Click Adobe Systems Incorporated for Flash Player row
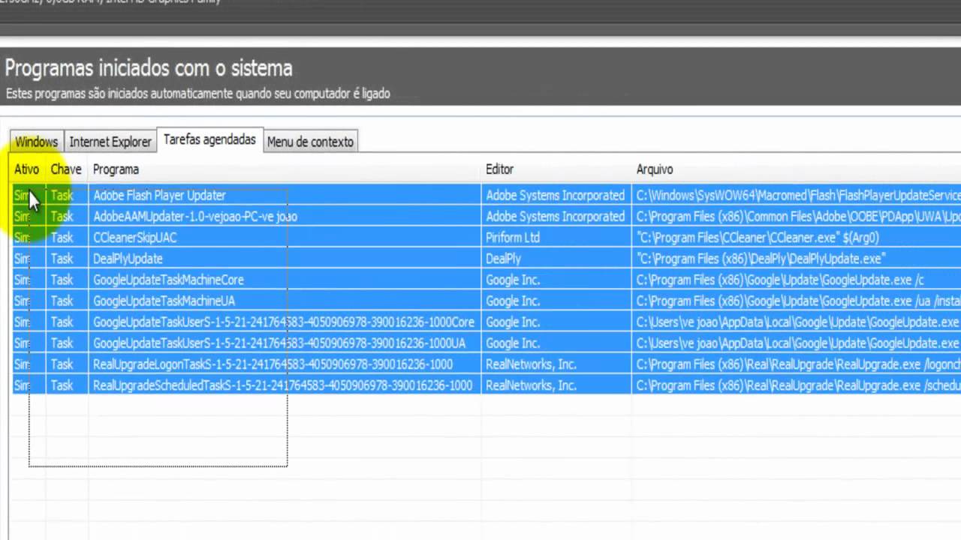The width and height of the screenshot is (961, 540). point(556,195)
